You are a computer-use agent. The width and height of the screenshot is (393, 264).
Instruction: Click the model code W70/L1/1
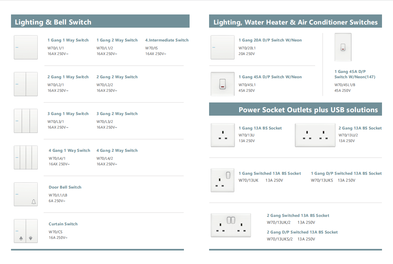(x=56, y=48)
